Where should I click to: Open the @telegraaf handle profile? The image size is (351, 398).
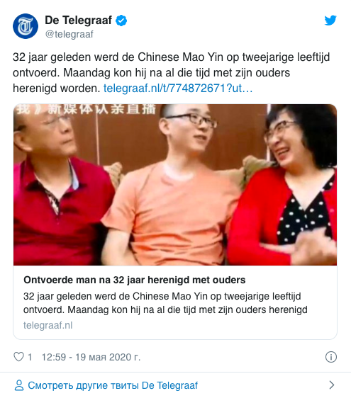click(69, 34)
